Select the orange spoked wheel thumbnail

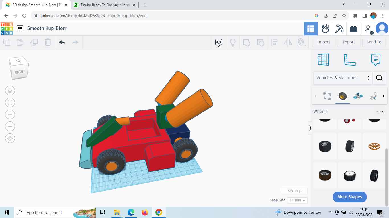(x=374, y=146)
